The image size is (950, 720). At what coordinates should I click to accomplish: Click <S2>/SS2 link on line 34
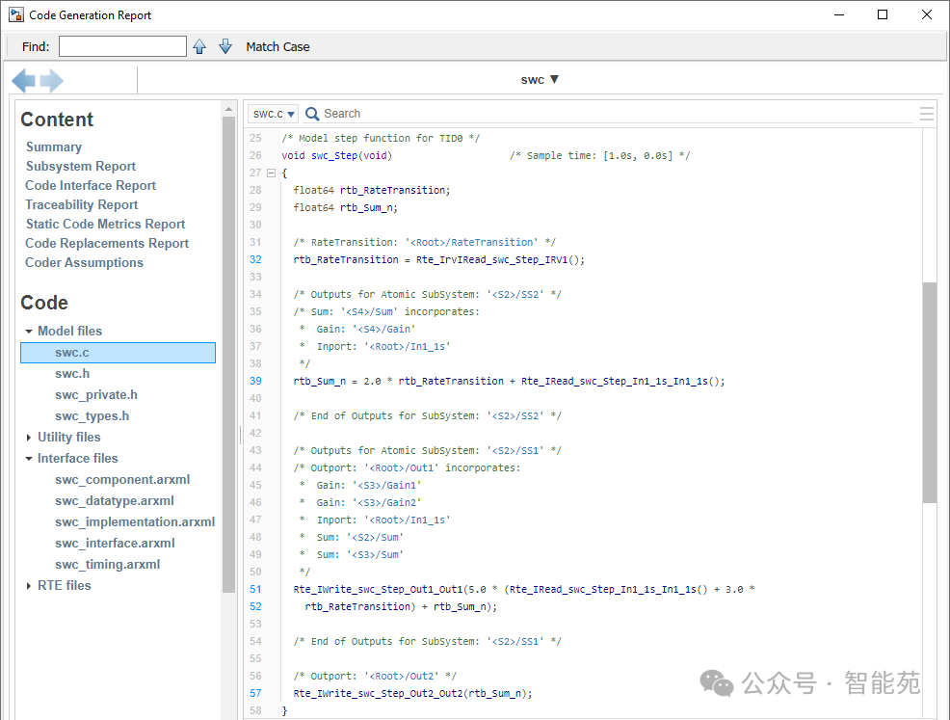[x=515, y=295]
